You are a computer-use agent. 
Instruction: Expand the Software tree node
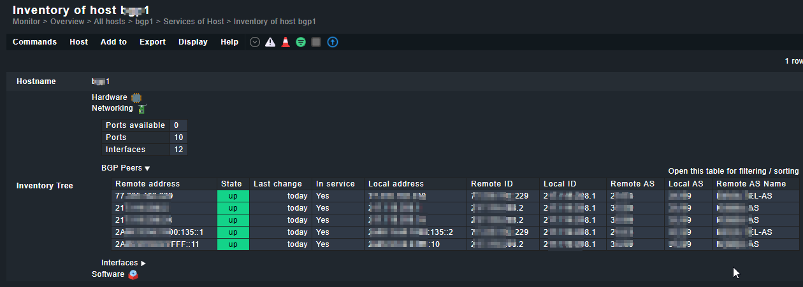[x=108, y=274]
